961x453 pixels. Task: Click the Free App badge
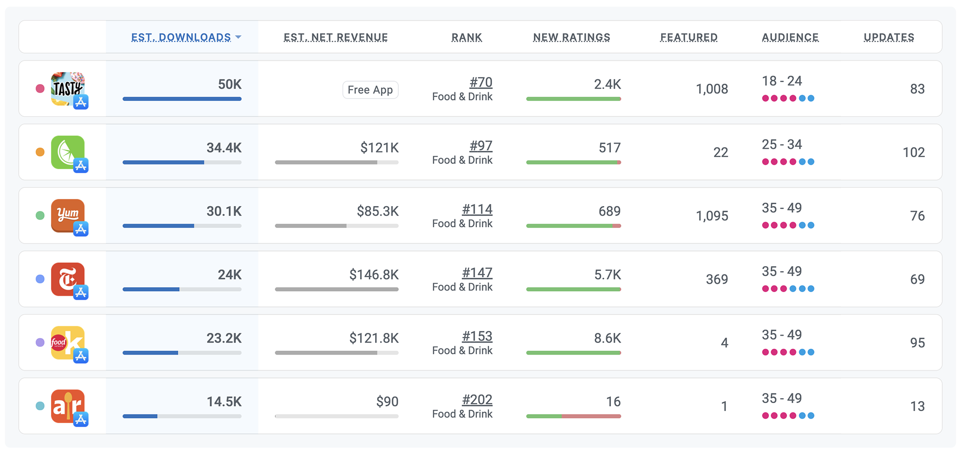tap(370, 90)
